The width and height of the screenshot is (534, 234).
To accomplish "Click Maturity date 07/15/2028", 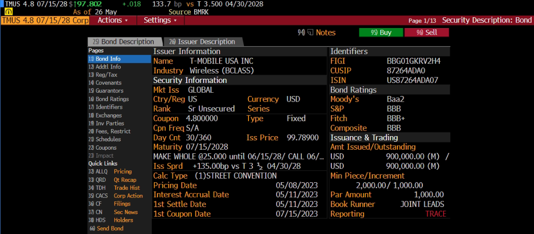I will [x=207, y=147].
